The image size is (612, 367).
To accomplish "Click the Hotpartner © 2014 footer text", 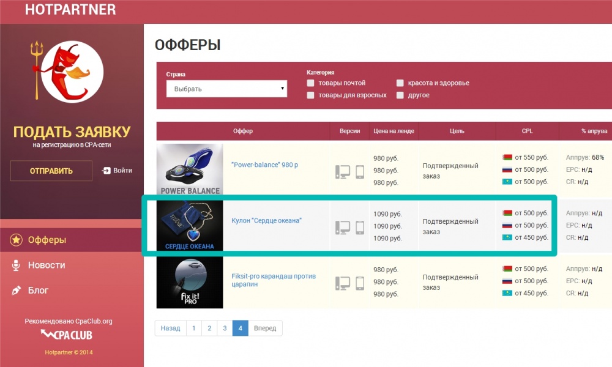I will [x=69, y=352].
